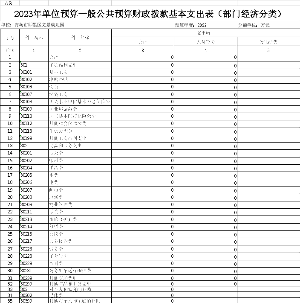This screenshot has width=300, height=303.
Task: Click the cell containing code 30228
Action: tap(34, 256)
